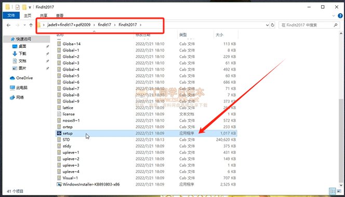The height and width of the screenshot is (197, 345).
Task: Click the stidy file icon
Action: (x=59, y=146)
